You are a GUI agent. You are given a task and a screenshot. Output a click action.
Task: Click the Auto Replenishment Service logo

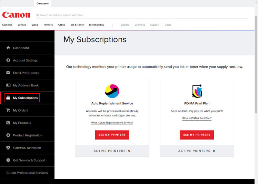point(112,91)
